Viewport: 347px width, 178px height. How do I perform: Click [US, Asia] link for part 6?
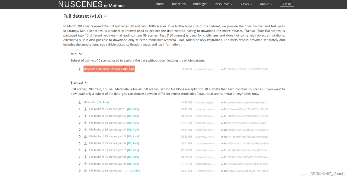click(x=133, y=143)
